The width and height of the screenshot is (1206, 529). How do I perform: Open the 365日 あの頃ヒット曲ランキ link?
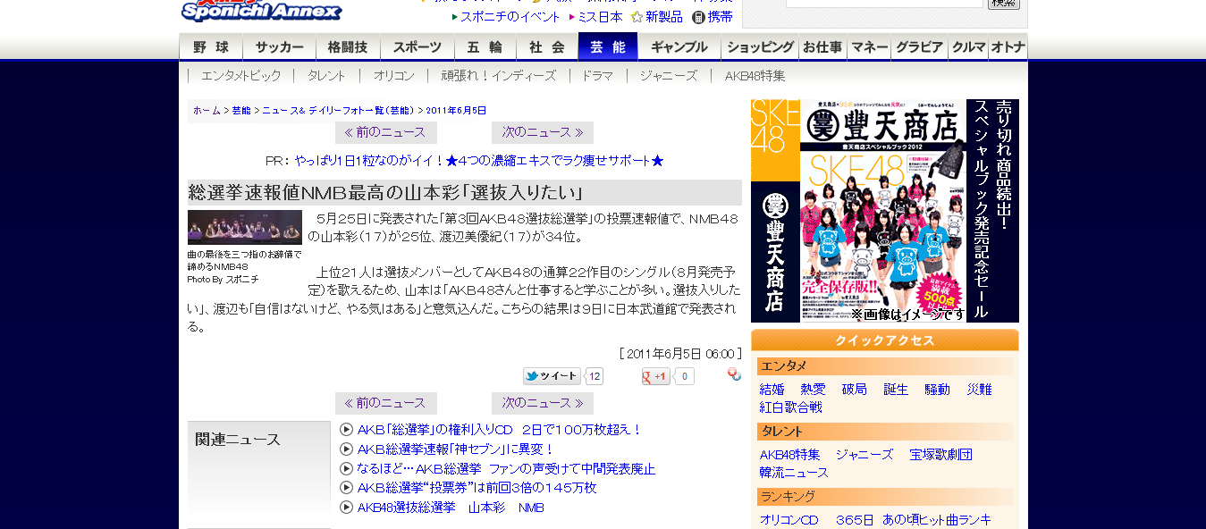(x=914, y=520)
